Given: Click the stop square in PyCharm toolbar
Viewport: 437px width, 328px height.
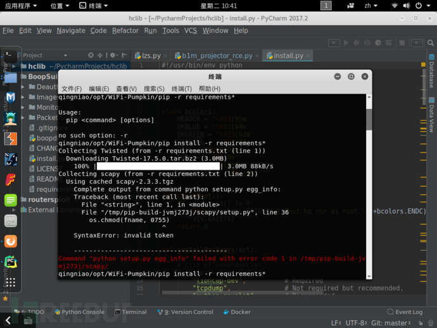Looking at the screenshot, I should click(402, 42).
